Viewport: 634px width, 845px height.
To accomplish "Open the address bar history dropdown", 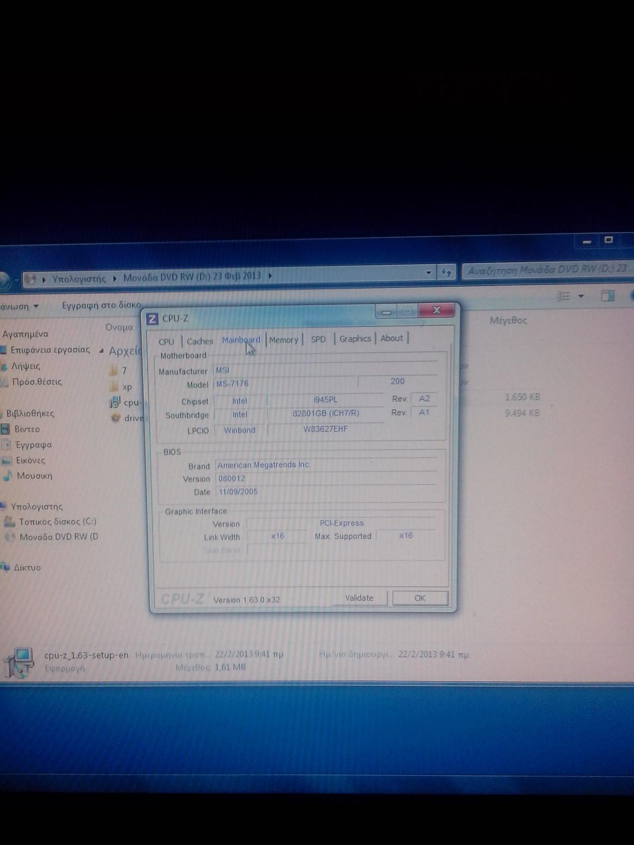I will (x=428, y=273).
